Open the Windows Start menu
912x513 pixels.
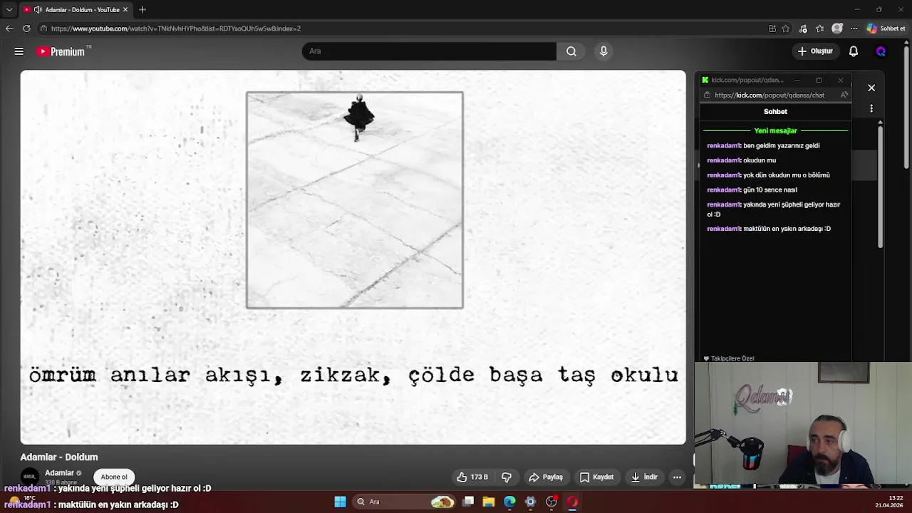[341, 502]
